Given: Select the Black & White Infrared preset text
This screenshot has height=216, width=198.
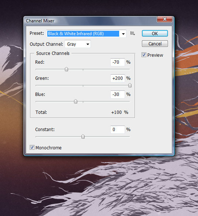Looking at the screenshot, I should coord(76,34).
